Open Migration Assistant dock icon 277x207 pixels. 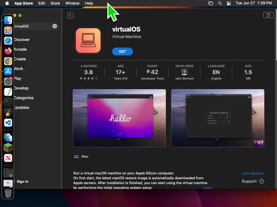(8, 137)
